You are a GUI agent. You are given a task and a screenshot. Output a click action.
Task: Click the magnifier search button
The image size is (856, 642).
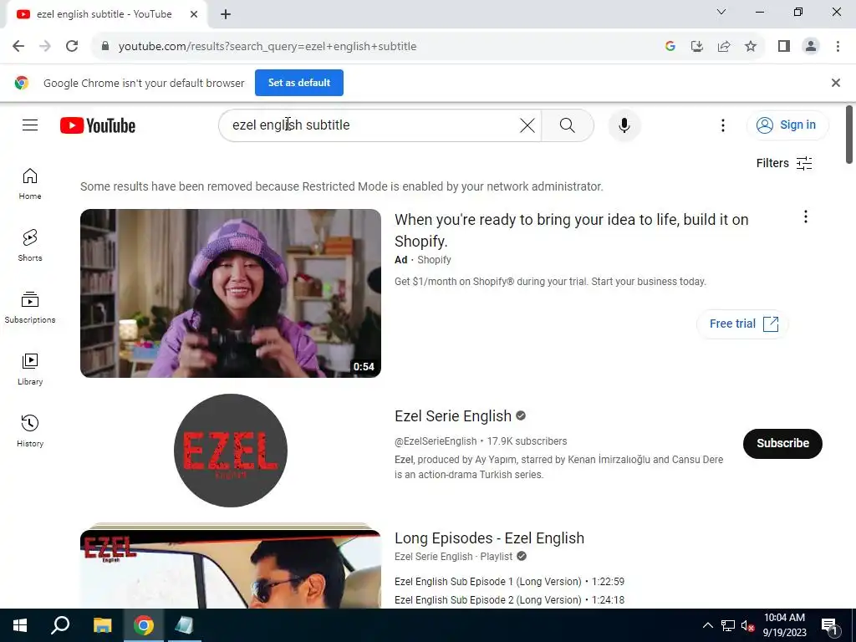(568, 125)
